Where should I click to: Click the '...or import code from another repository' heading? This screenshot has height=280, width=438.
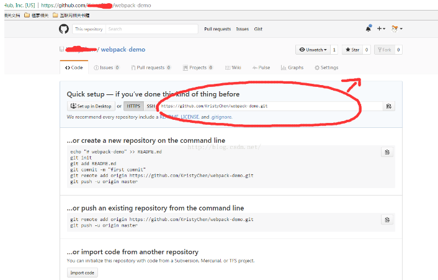click(x=133, y=252)
